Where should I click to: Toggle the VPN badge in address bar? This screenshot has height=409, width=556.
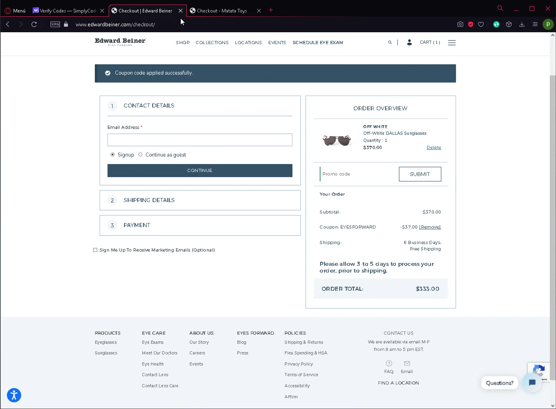(55, 24)
